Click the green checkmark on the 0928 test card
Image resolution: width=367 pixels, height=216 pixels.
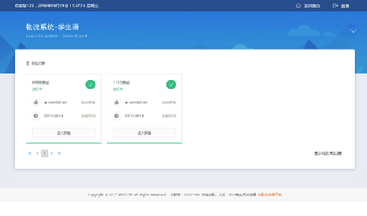pyautogui.click(x=90, y=84)
